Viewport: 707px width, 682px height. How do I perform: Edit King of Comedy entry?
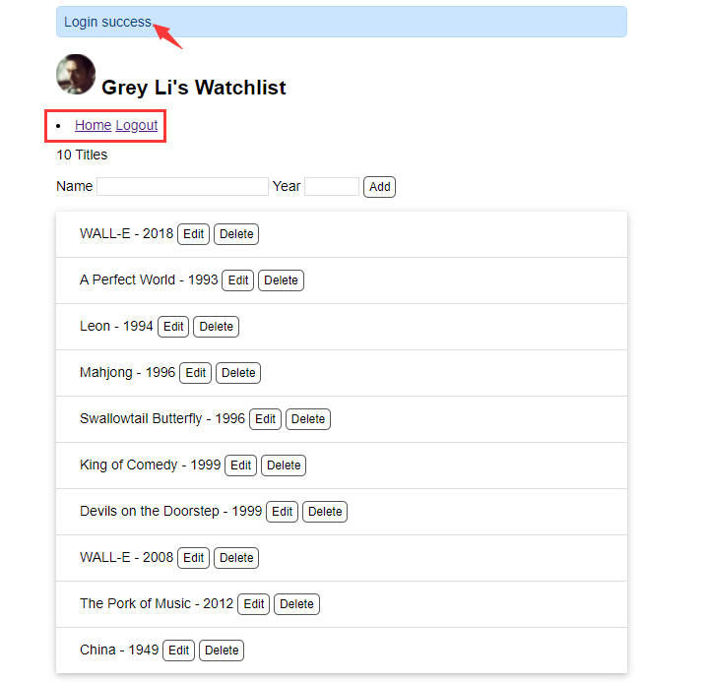(x=241, y=465)
